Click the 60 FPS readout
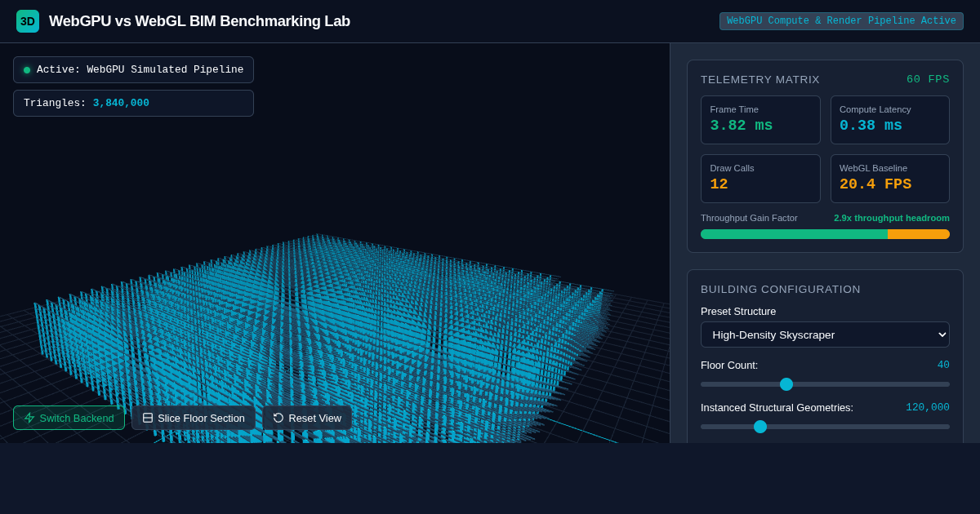 coord(928,79)
